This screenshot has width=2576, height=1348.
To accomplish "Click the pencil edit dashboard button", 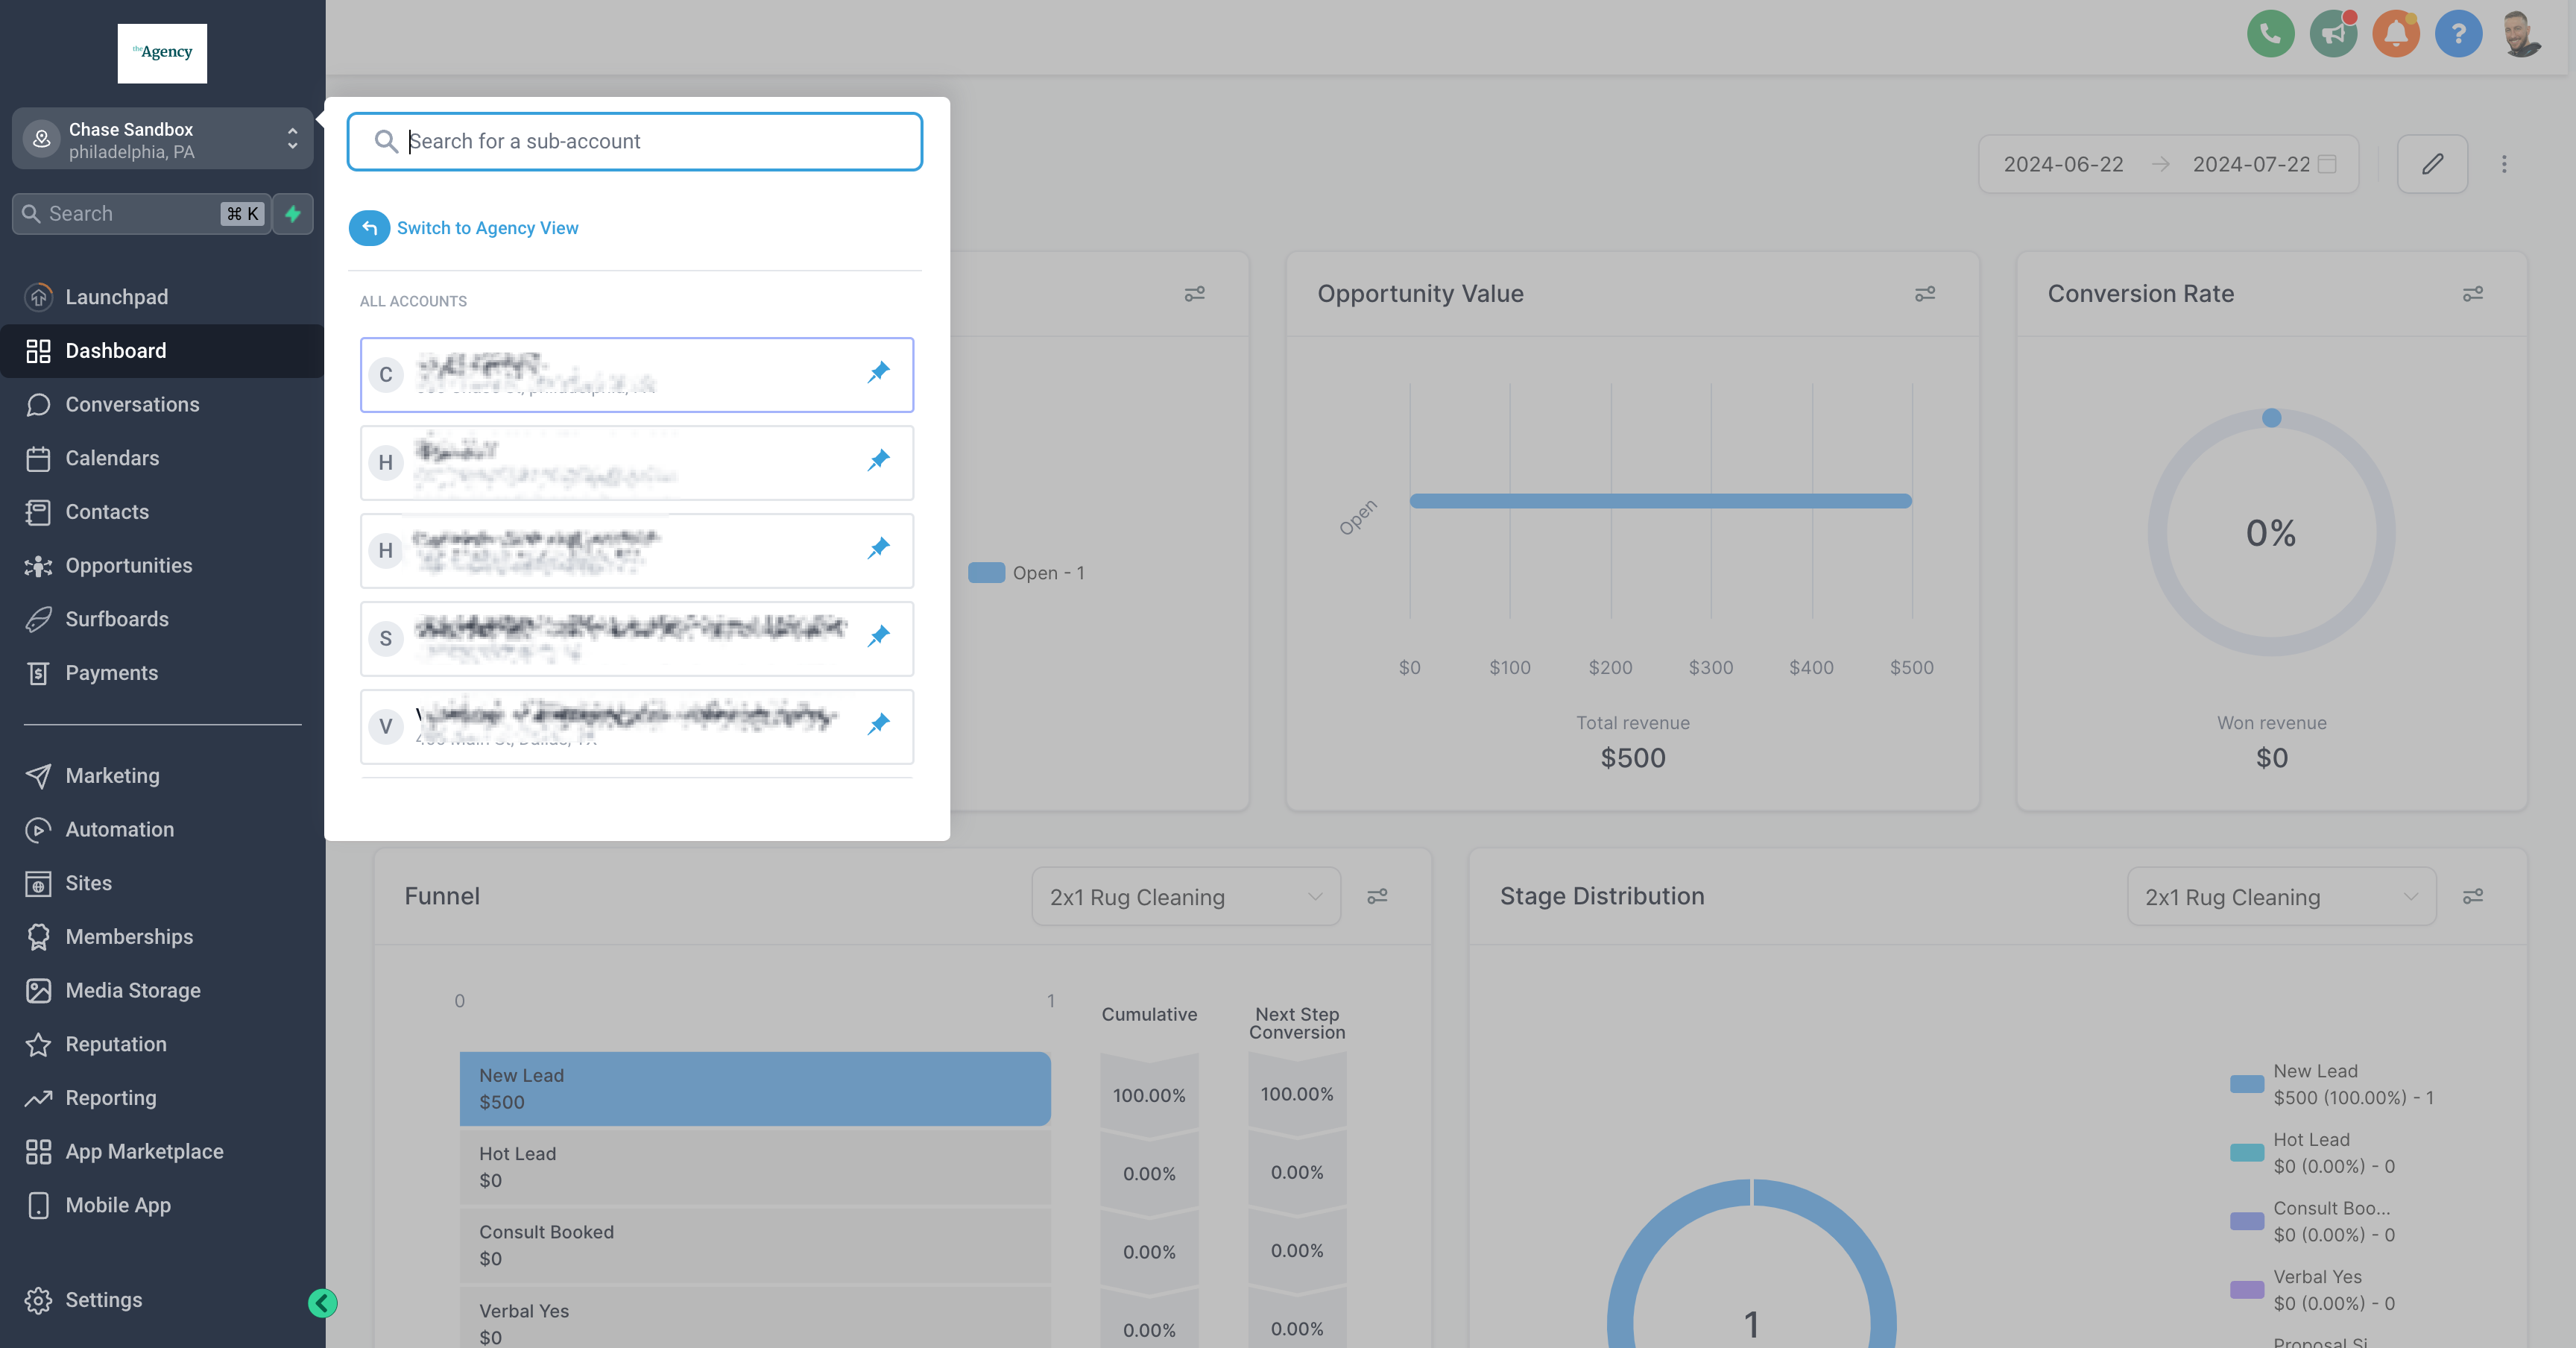I will pyautogui.click(x=2432, y=164).
